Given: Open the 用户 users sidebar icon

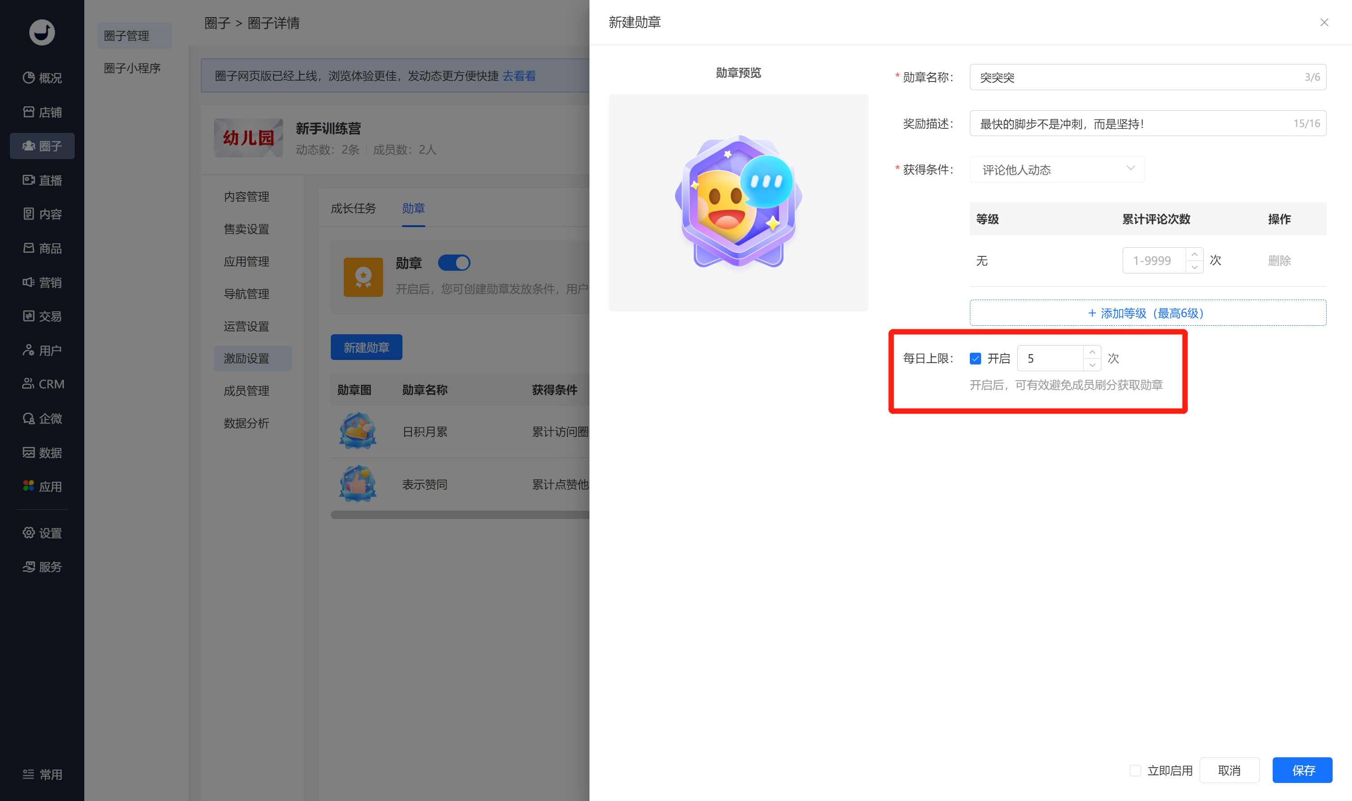Looking at the screenshot, I should [x=28, y=350].
